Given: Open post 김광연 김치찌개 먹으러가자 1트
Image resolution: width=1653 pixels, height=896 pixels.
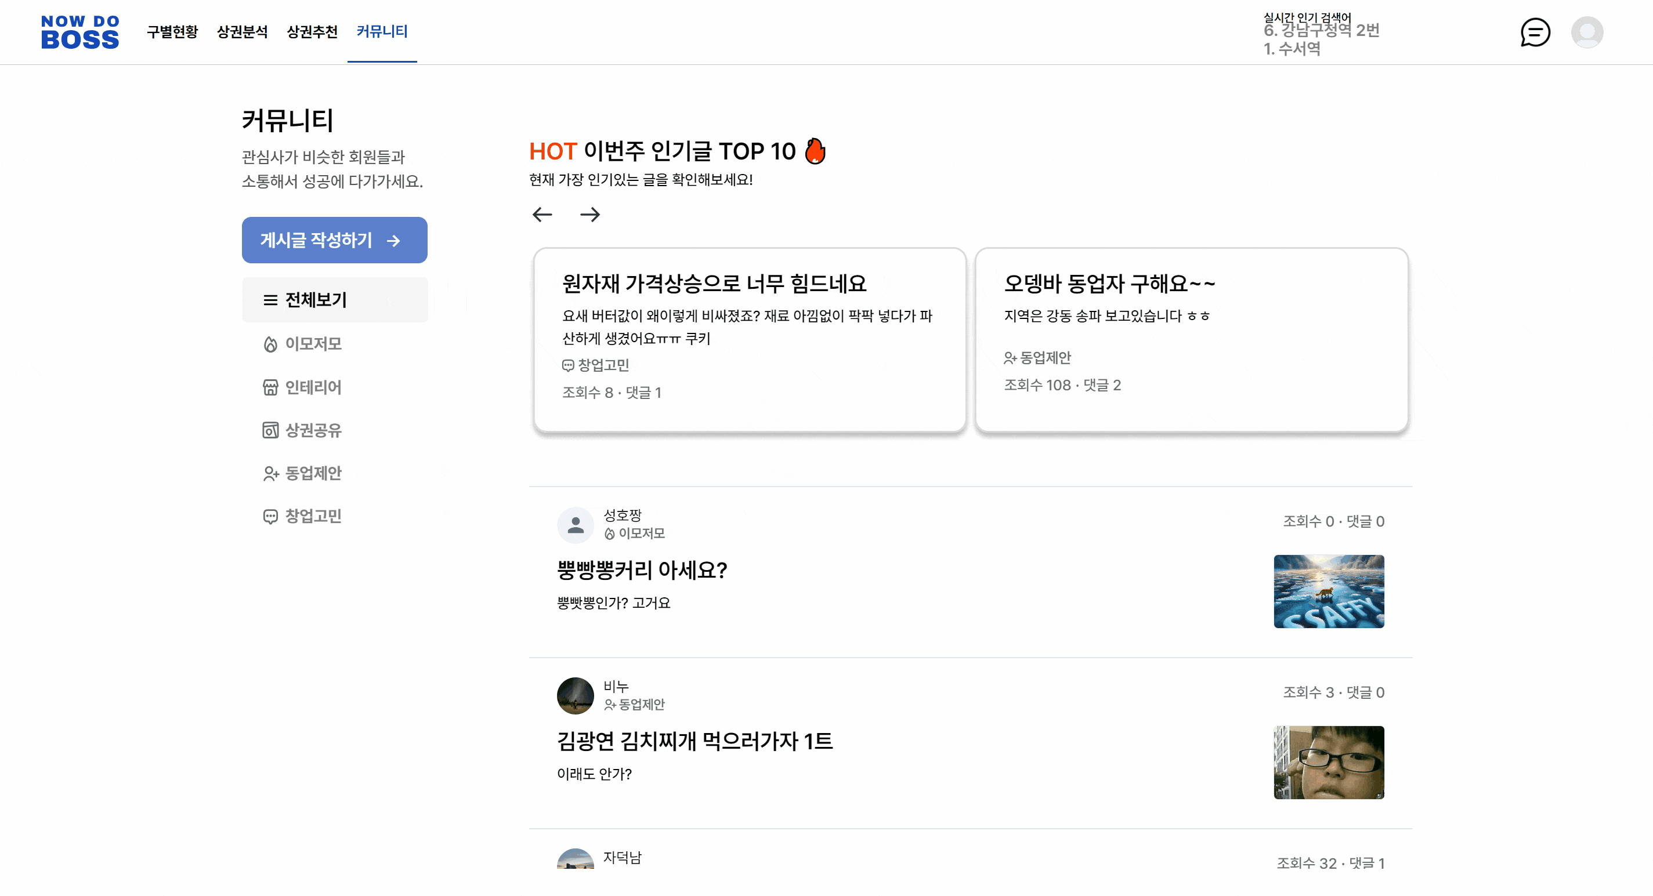Looking at the screenshot, I should click(x=695, y=741).
